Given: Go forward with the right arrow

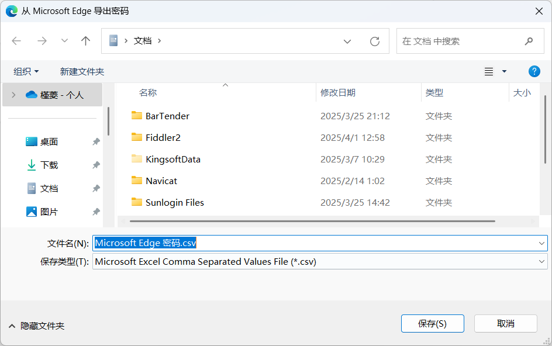Looking at the screenshot, I should click(x=42, y=41).
